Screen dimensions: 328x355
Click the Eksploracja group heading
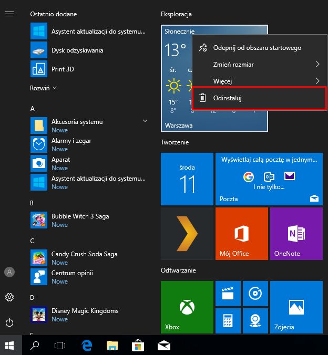pyautogui.click(x=176, y=14)
